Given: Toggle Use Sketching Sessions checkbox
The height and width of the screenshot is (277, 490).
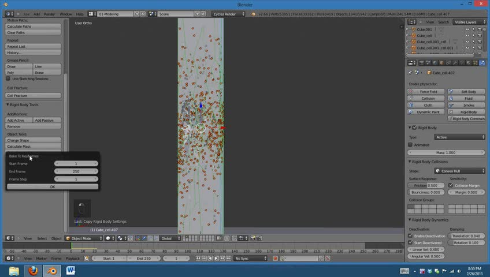Looking at the screenshot, I should (x=8, y=78).
